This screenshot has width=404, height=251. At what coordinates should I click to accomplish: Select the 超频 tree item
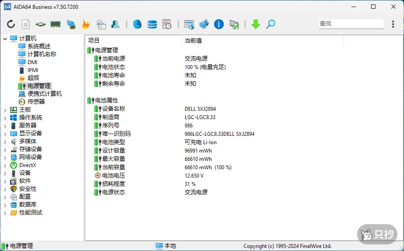pos(33,78)
